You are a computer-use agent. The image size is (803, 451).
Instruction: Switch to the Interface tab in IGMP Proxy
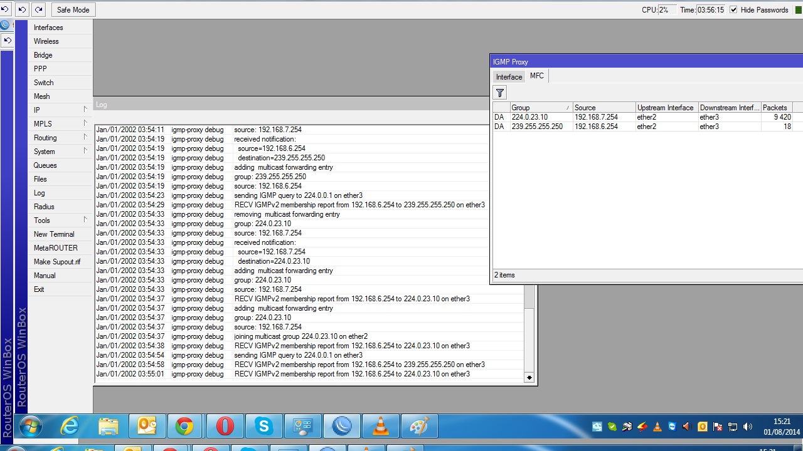tap(509, 77)
